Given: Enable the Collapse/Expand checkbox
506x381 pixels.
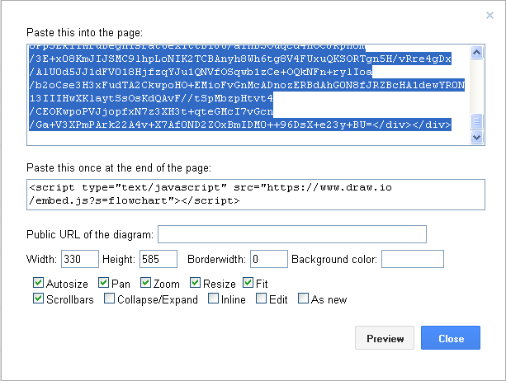Looking at the screenshot, I should (109, 299).
